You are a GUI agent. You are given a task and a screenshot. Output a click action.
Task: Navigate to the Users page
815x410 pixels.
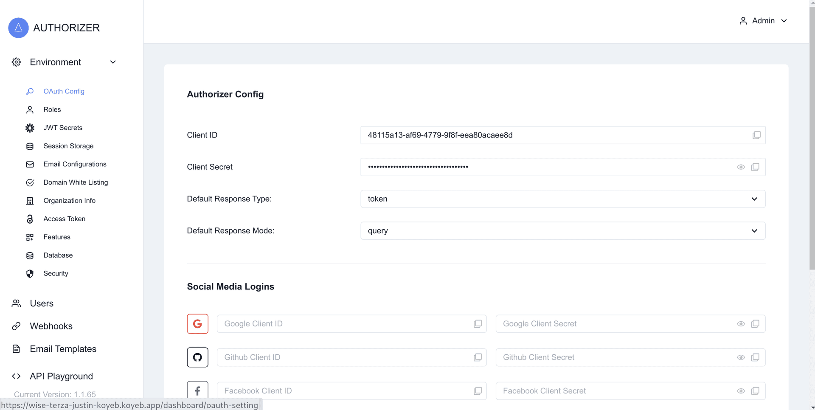point(42,303)
